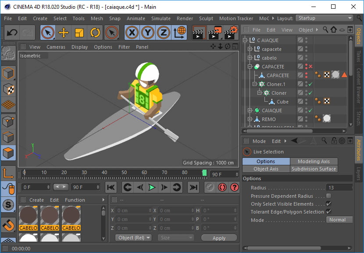Switch to the Modeling Axis tab

click(x=314, y=161)
